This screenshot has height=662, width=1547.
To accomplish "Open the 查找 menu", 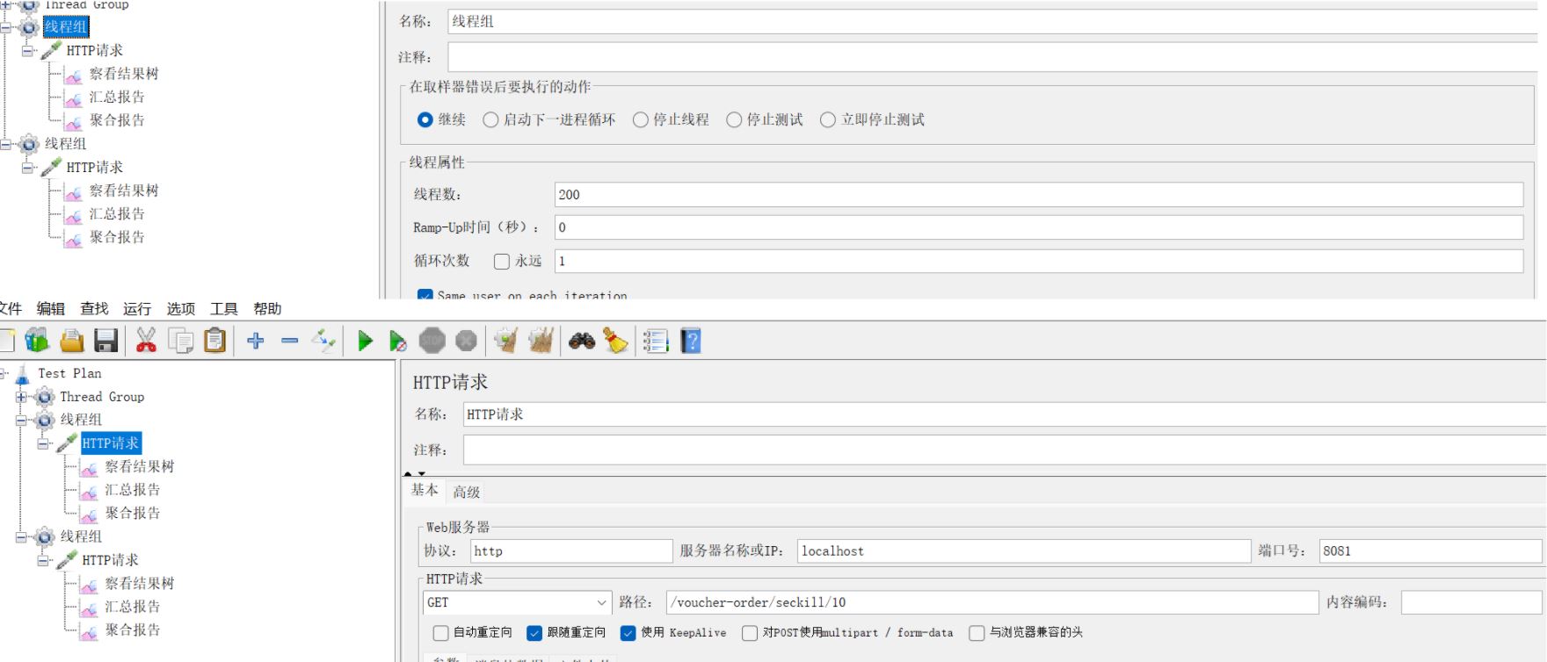I will [94, 308].
